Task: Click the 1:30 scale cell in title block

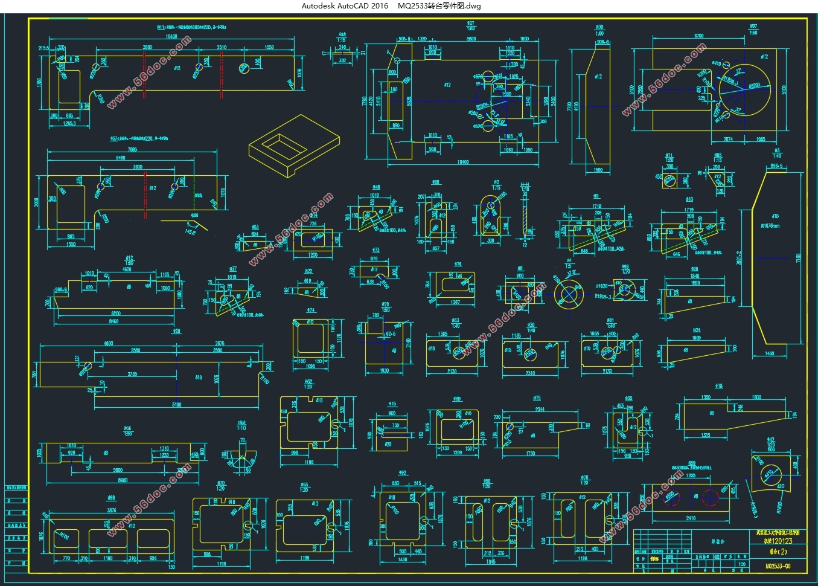Action: tap(741, 564)
